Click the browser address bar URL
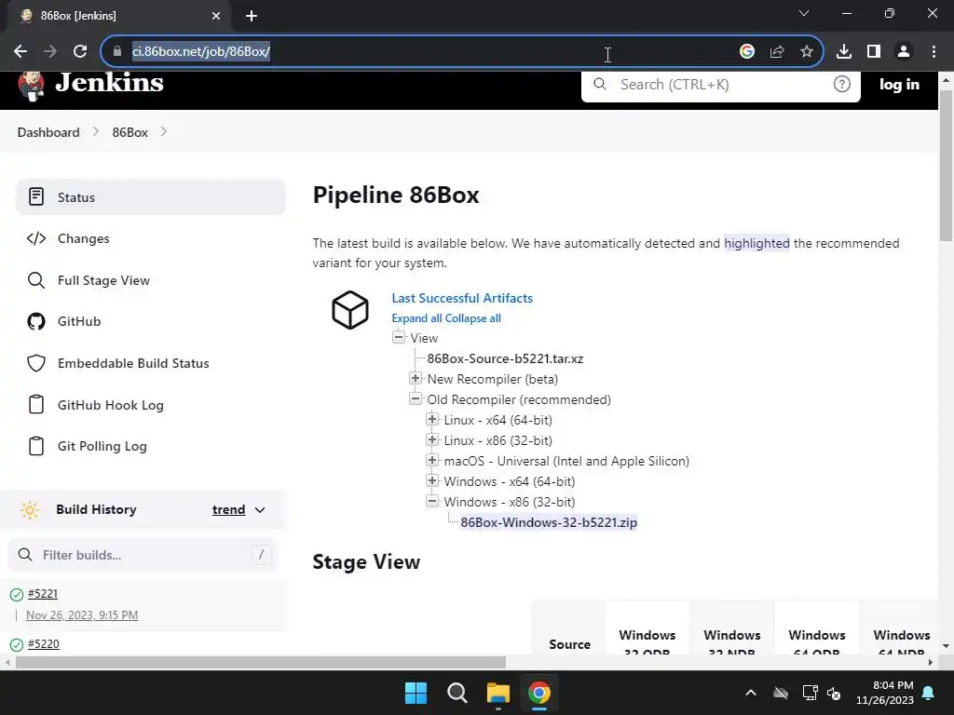 click(x=201, y=51)
